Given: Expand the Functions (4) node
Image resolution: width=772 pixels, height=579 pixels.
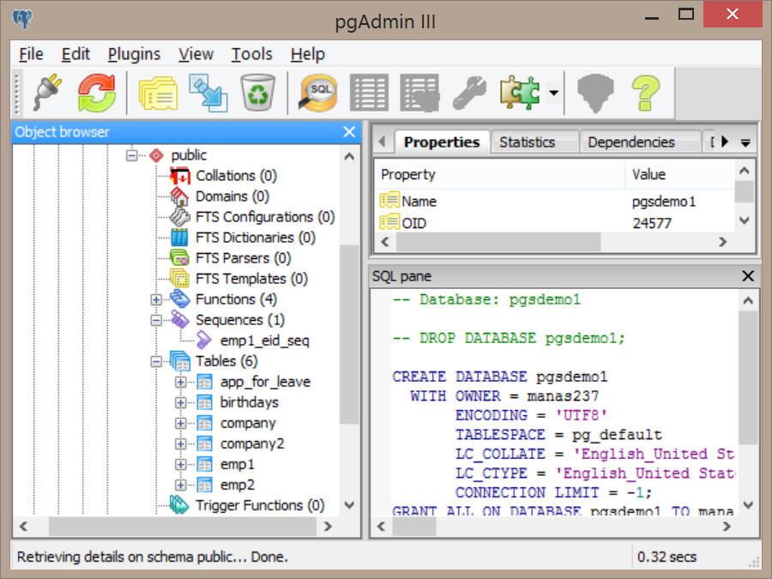Looking at the screenshot, I should click(156, 299).
